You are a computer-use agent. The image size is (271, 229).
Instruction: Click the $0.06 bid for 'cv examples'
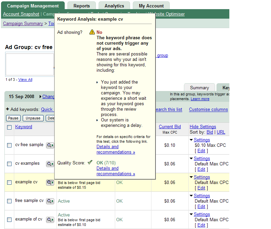[170, 164]
